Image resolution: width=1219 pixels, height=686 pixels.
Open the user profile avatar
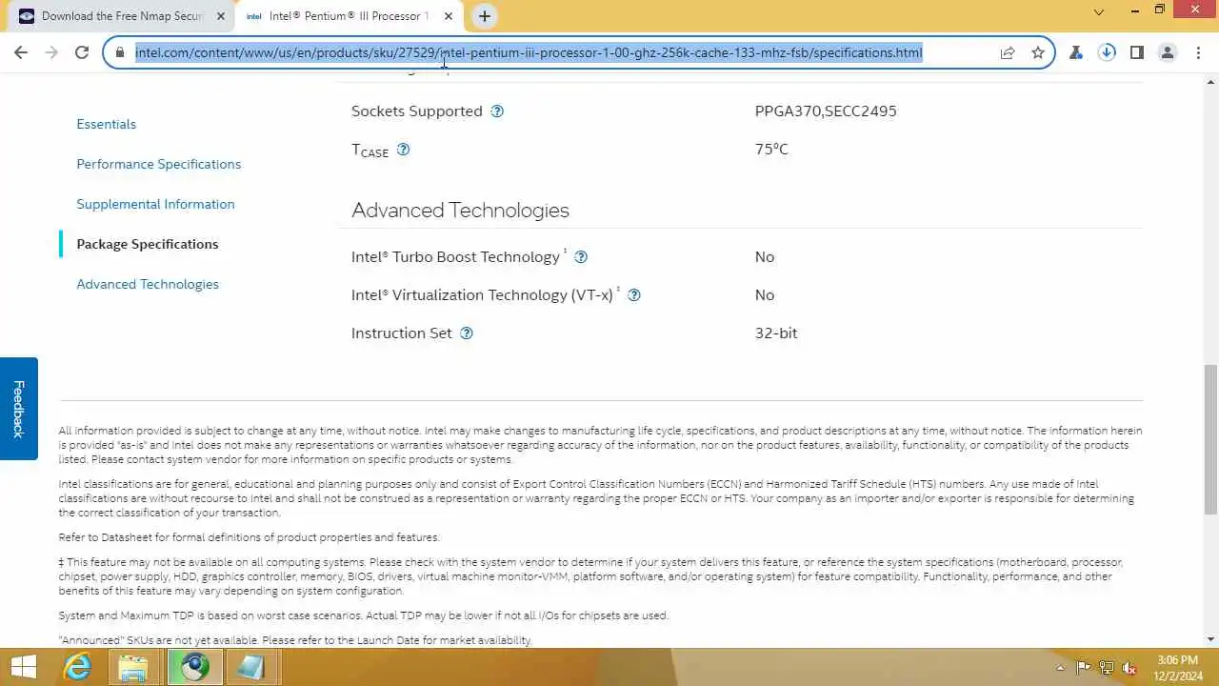tap(1168, 52)
